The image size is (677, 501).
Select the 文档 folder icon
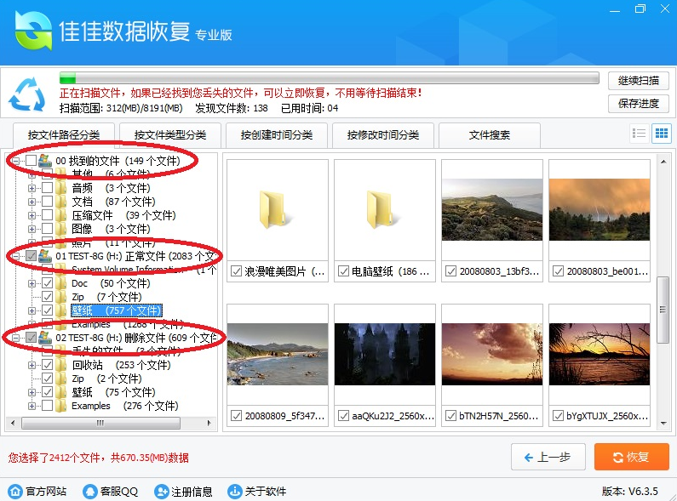(61, 202)
